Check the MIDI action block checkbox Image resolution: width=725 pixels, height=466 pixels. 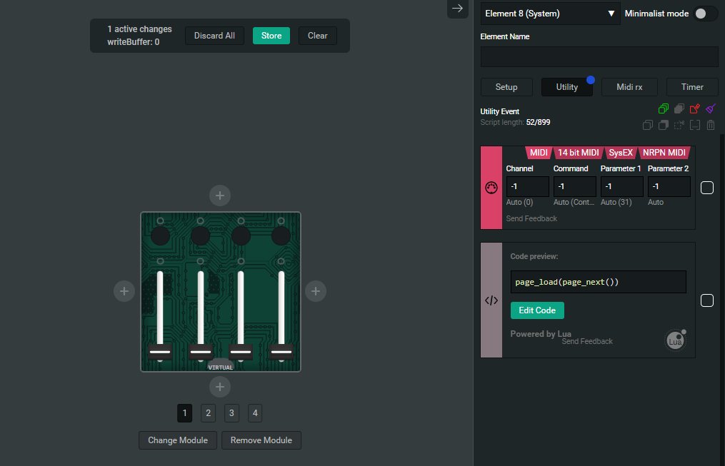(x=707, y=188)
